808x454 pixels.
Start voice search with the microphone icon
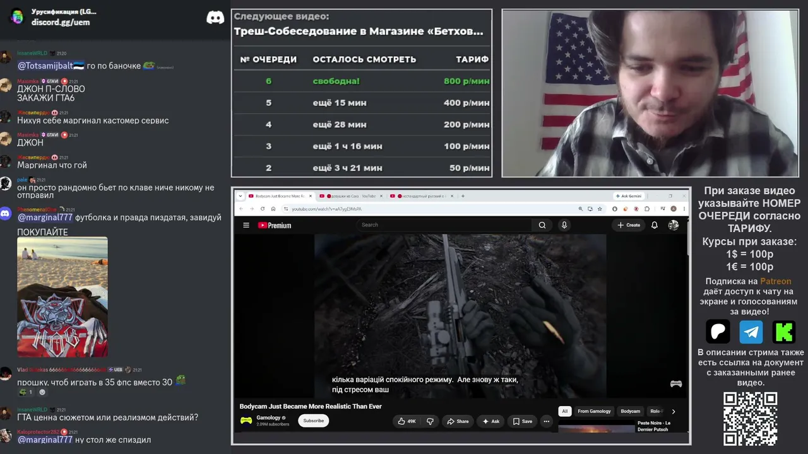coord(564,225)
